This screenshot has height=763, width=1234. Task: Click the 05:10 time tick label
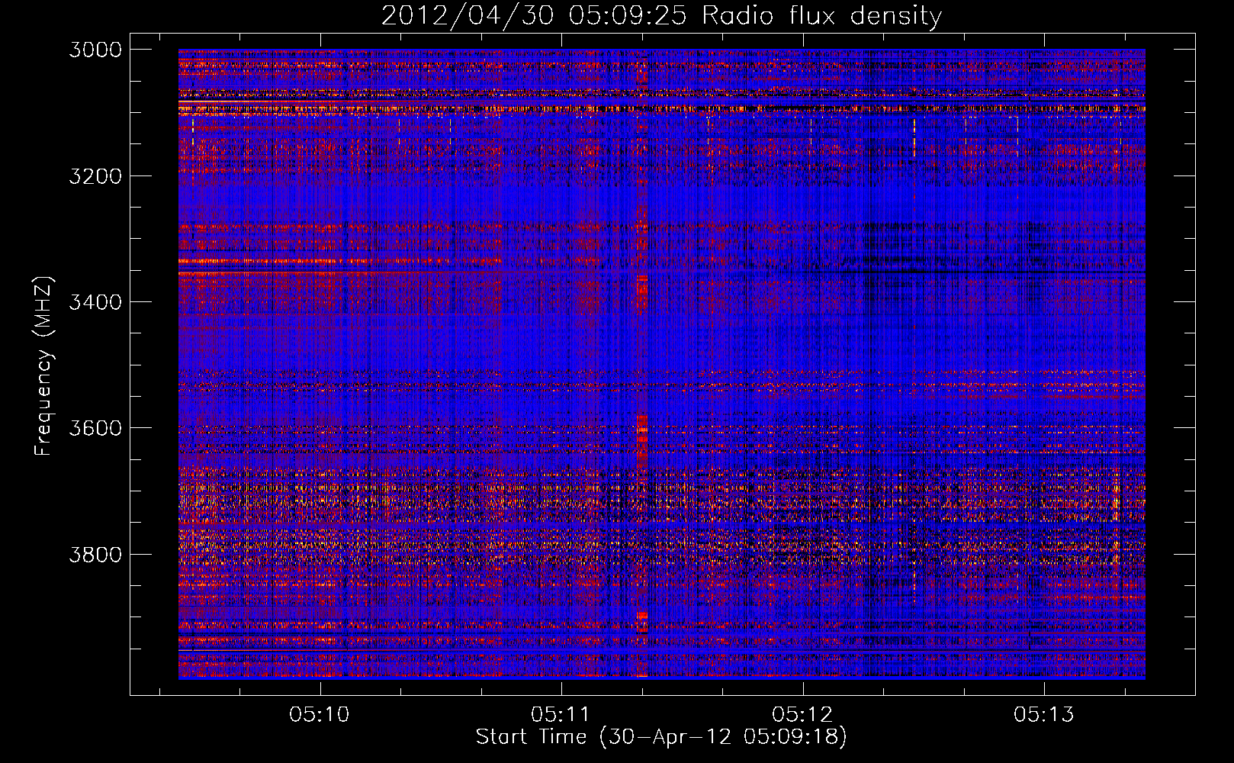320,714
